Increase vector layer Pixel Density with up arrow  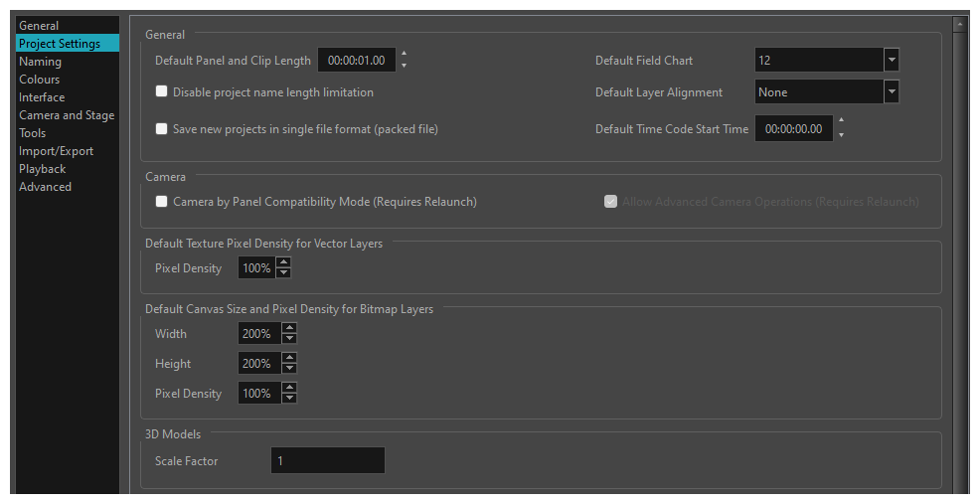pos(284,262)
